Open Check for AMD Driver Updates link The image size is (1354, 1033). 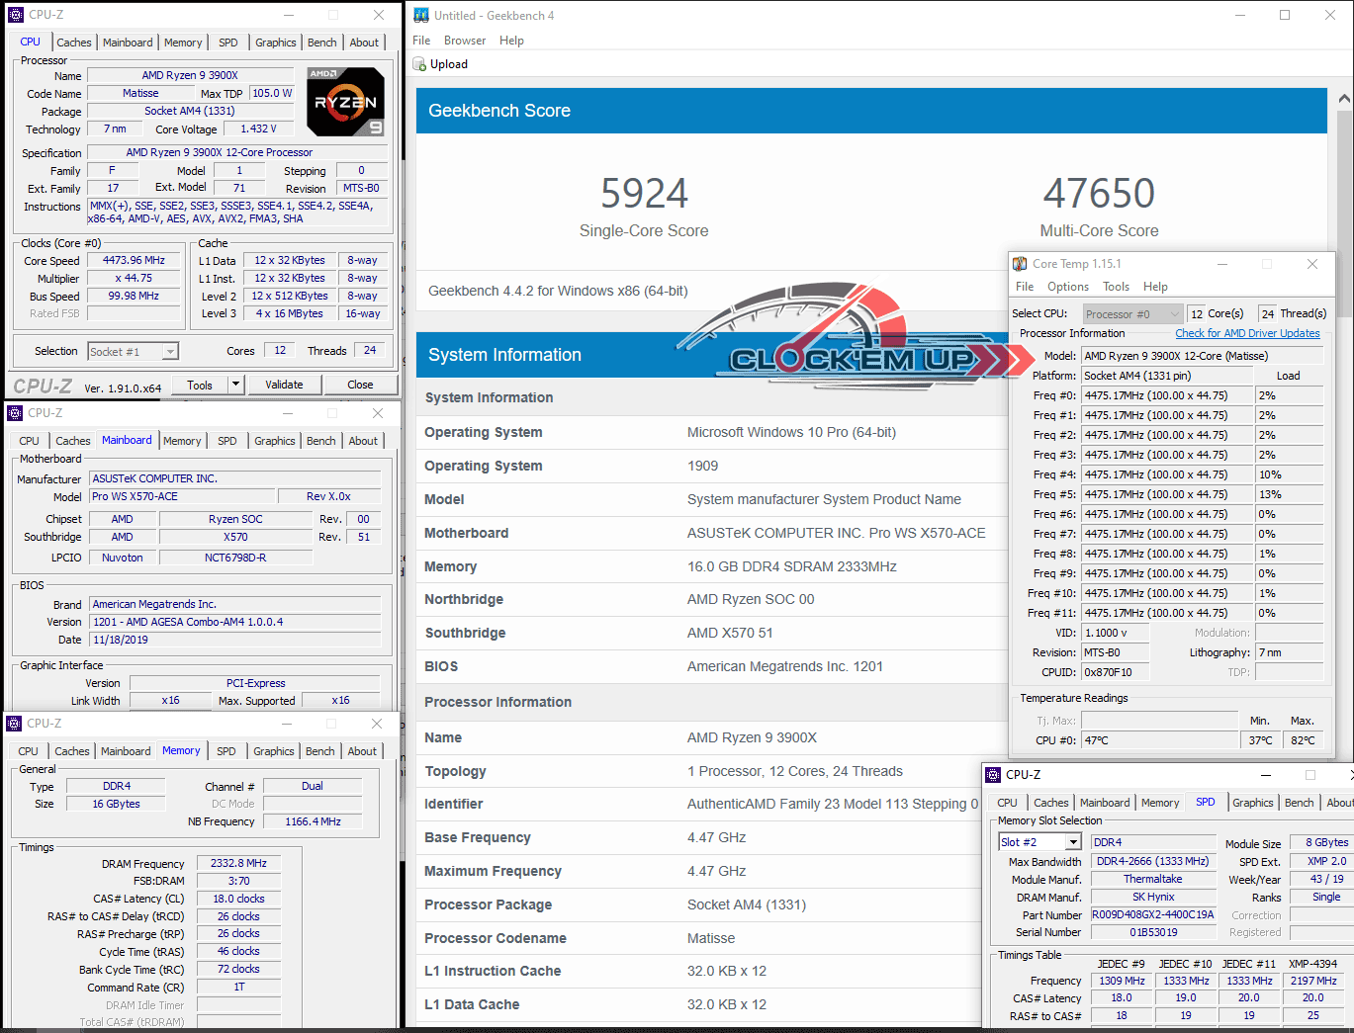1247,333
